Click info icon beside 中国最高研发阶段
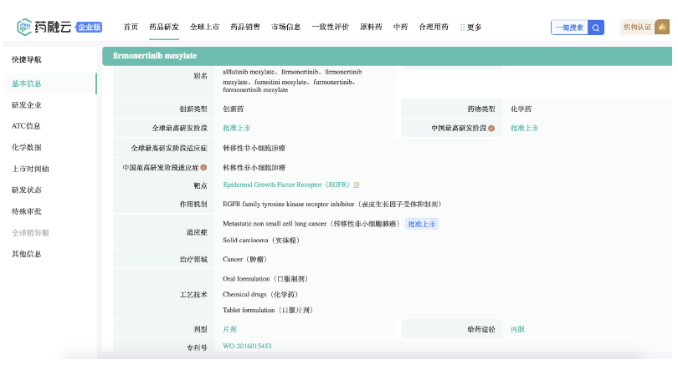678x365 pixels. (491, 129)
